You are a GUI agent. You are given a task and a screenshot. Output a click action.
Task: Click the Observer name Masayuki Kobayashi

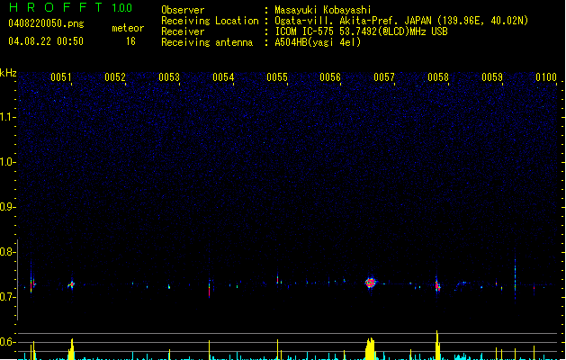click(323, 10)
